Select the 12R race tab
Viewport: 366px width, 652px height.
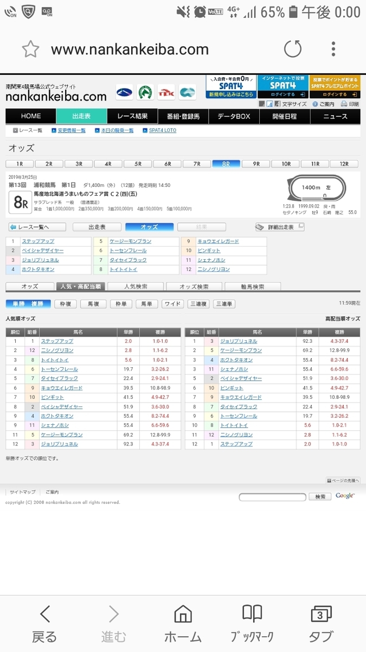point(344,164)
